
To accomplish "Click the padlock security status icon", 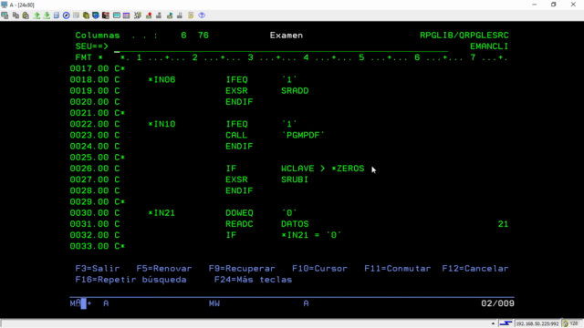I will pyautogui.click(x=566, y=323).
